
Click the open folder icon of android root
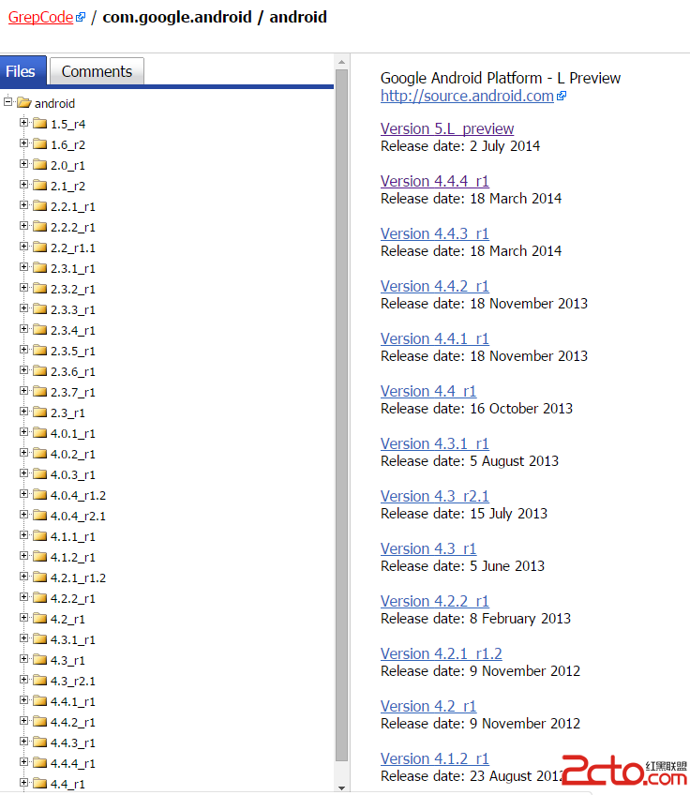[23, 103]
